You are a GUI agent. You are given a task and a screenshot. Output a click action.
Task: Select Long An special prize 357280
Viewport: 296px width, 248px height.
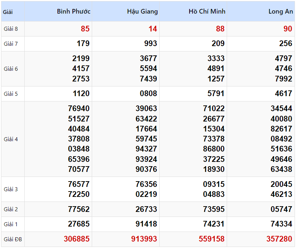click(279, 239)
